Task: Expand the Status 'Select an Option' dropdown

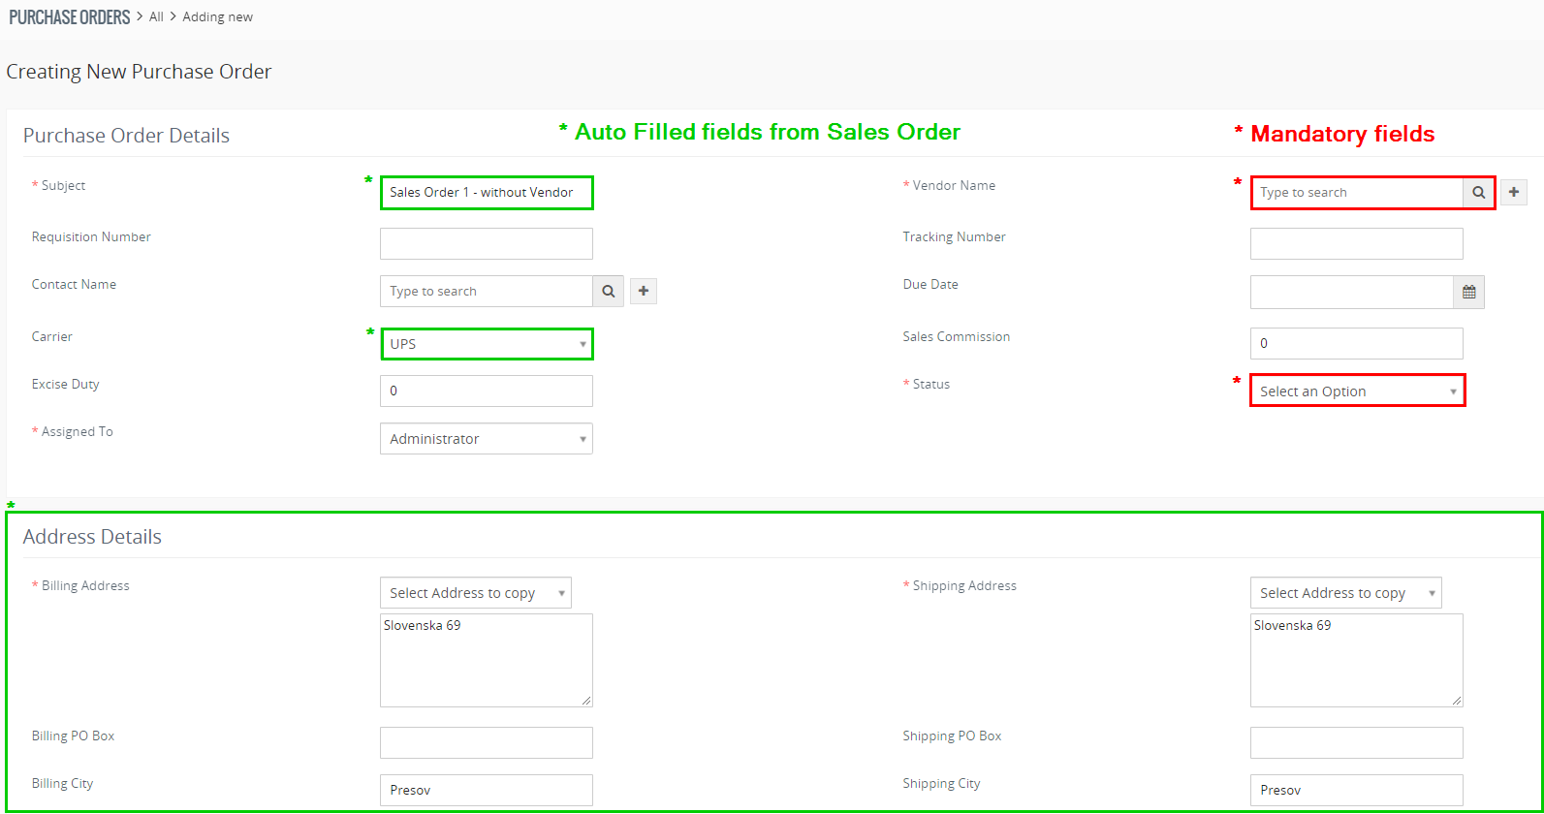Action: [1357, 391]
